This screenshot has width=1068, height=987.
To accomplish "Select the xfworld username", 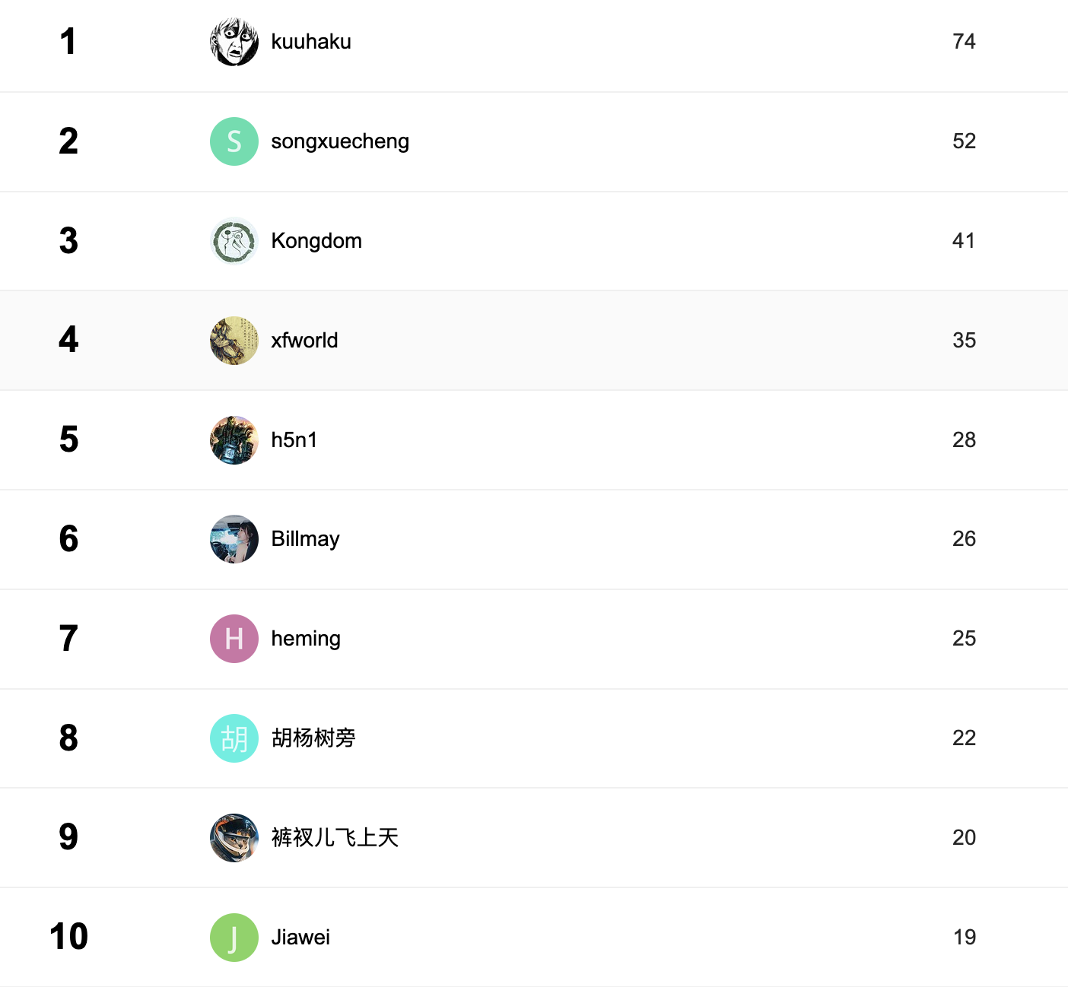I will pos(304,341).
